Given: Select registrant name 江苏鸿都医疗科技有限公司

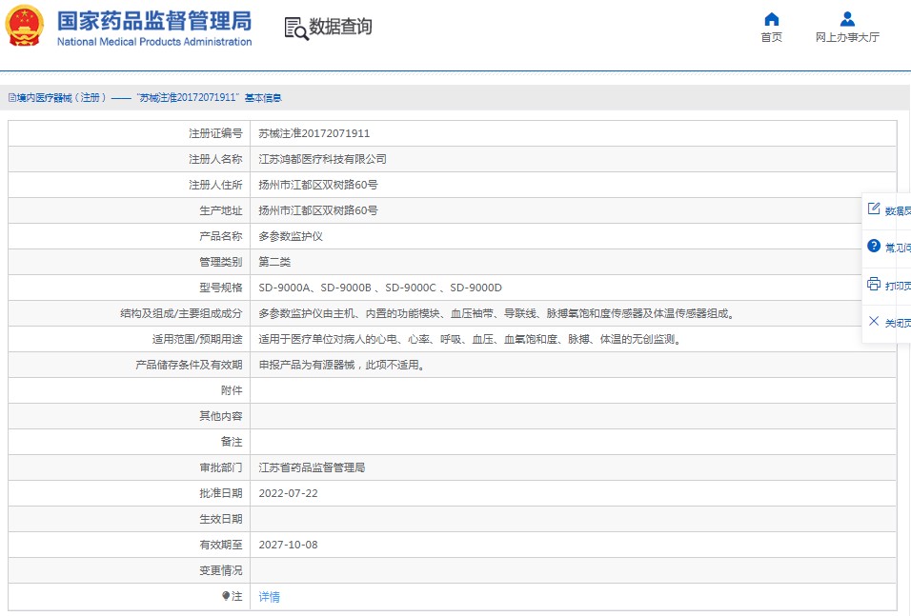Looking at the screenshot, I should click(x=322, y=159).
